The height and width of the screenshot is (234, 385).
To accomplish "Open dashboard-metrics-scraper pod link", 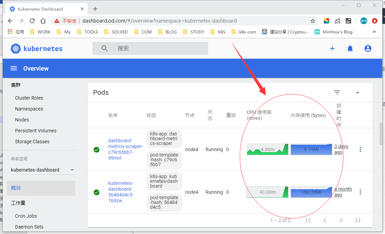I will (126, 149).
